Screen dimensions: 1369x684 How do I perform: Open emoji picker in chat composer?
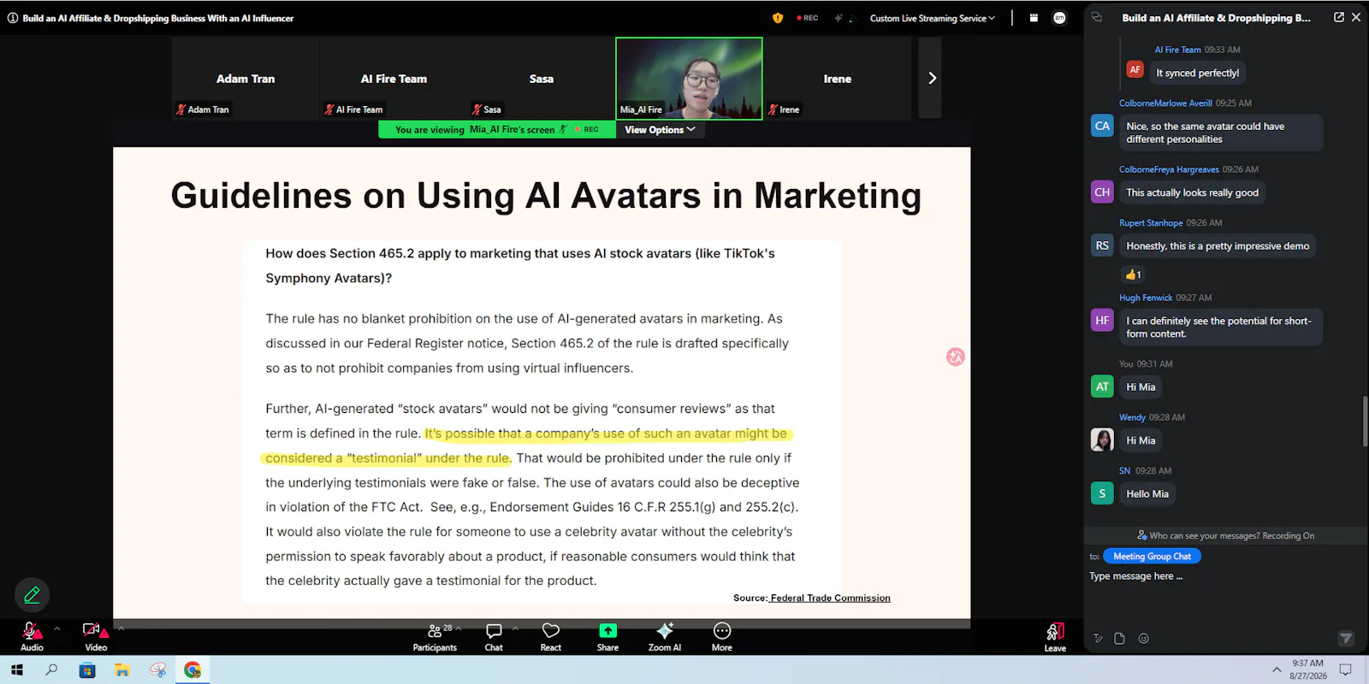pyautogui.click(x=1143, y=639)
